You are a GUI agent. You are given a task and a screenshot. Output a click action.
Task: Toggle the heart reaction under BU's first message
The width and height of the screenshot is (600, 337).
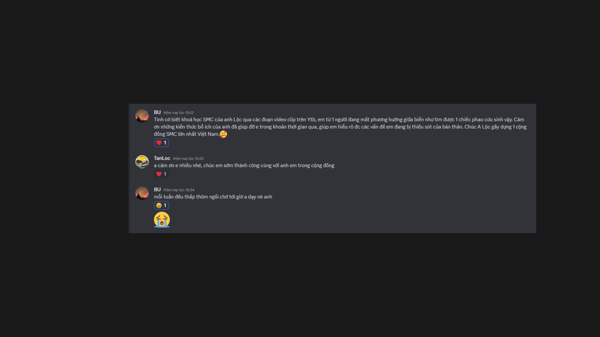coord(161,143)
